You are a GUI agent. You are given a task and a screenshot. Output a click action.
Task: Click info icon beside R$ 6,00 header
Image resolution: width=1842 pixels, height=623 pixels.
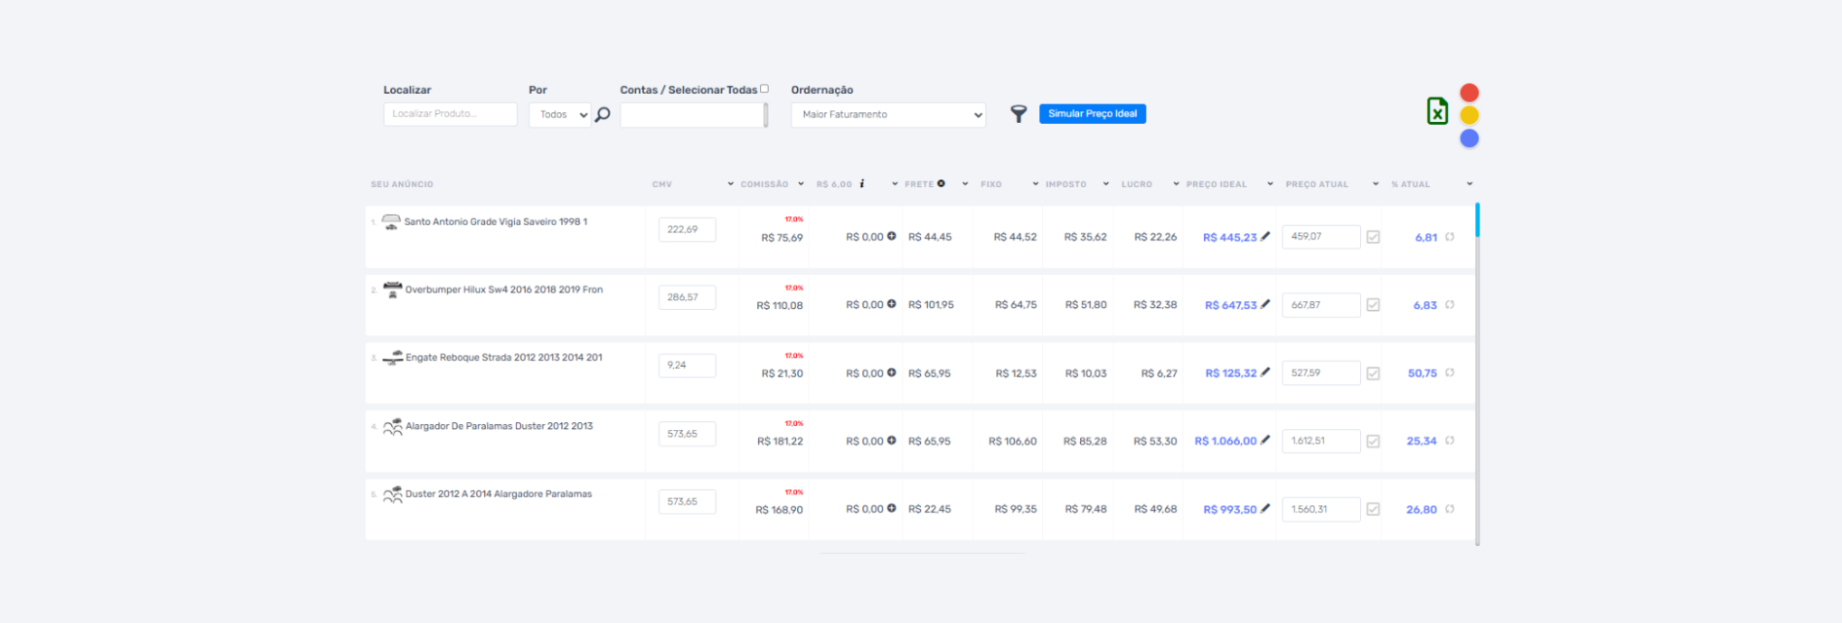coord(861,183)
